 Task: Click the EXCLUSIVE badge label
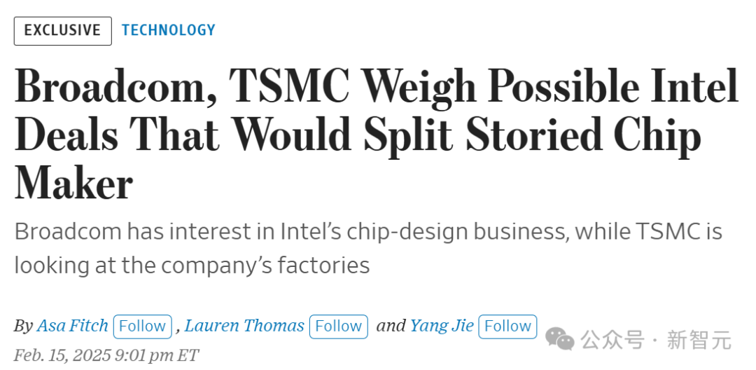pos(63,31)
